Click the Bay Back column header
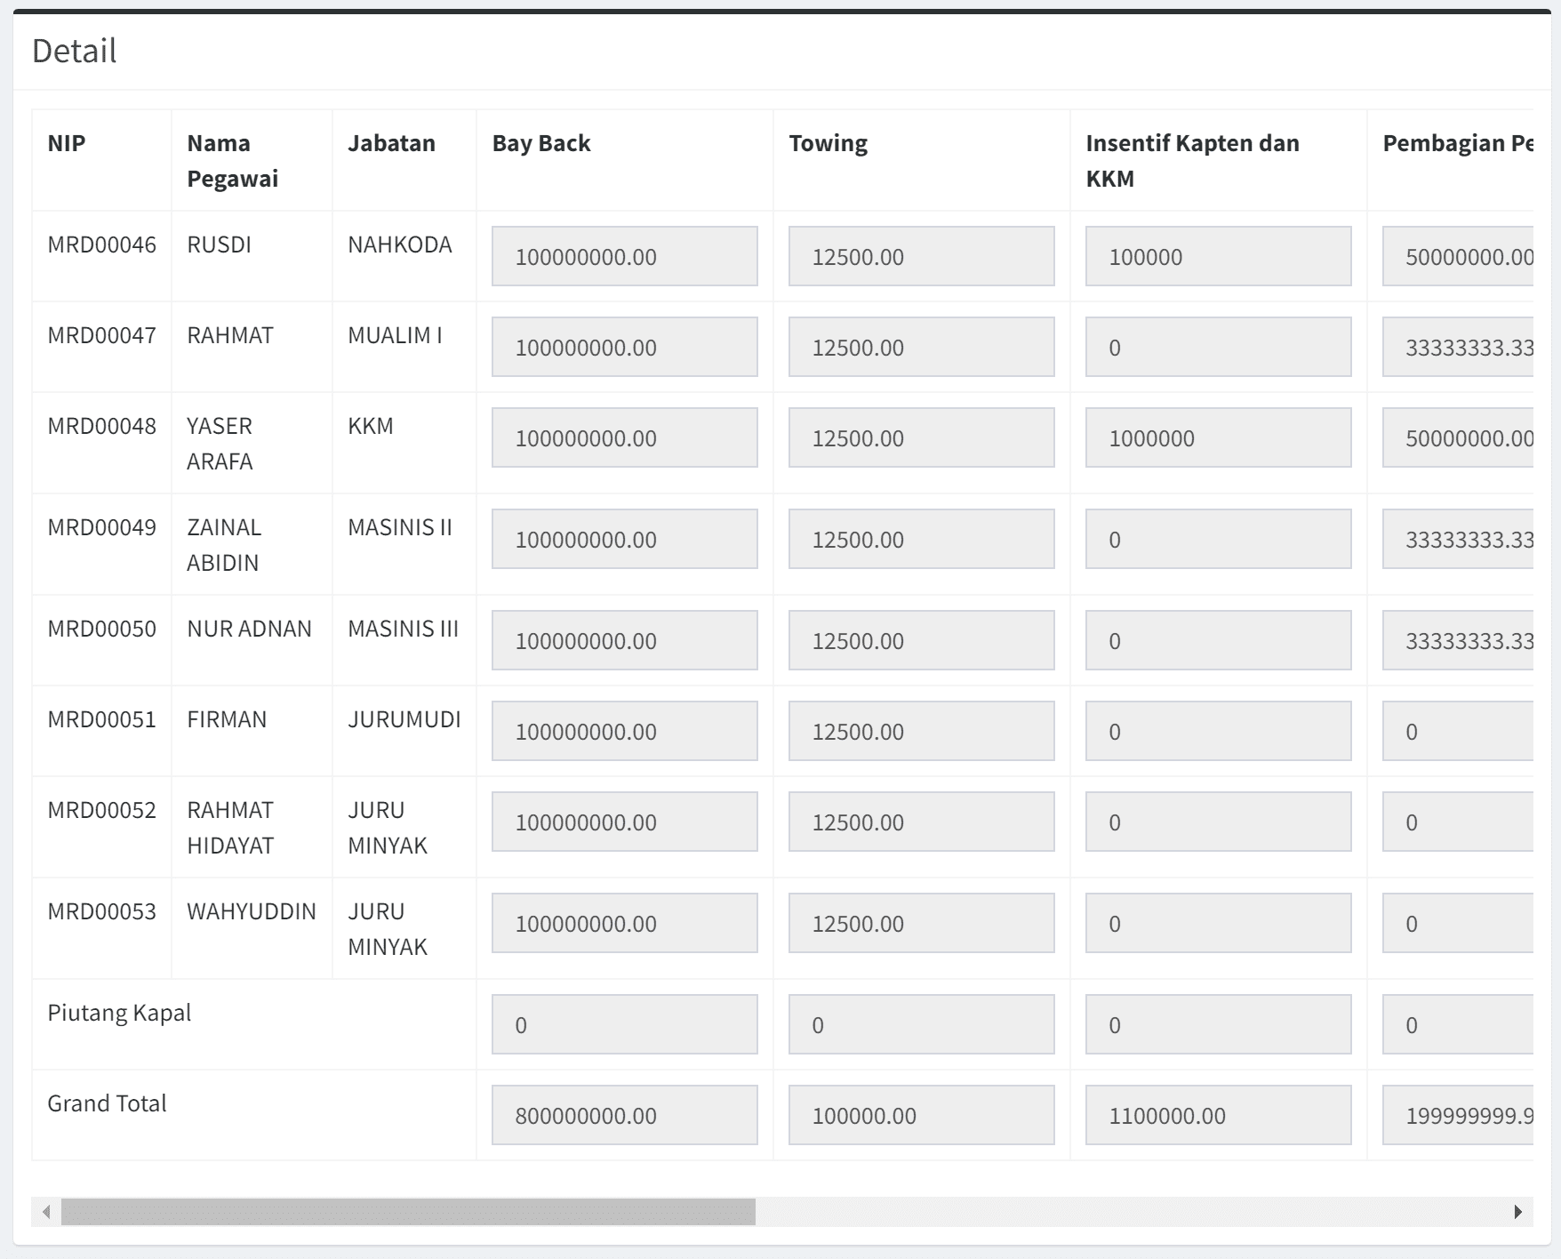Viewport: 1561px width, 1259px height. (541, 143)
